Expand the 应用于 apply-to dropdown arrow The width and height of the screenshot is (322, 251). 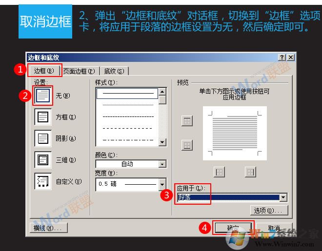coord(283,197)
